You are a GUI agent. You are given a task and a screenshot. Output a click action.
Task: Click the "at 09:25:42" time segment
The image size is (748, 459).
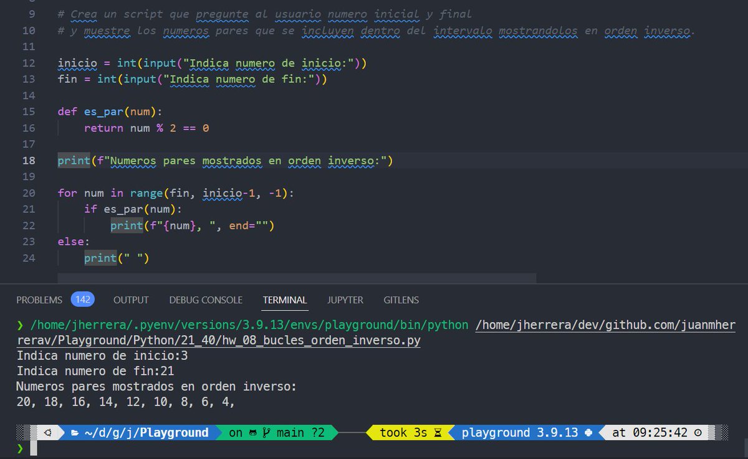(x=651, y=433)
